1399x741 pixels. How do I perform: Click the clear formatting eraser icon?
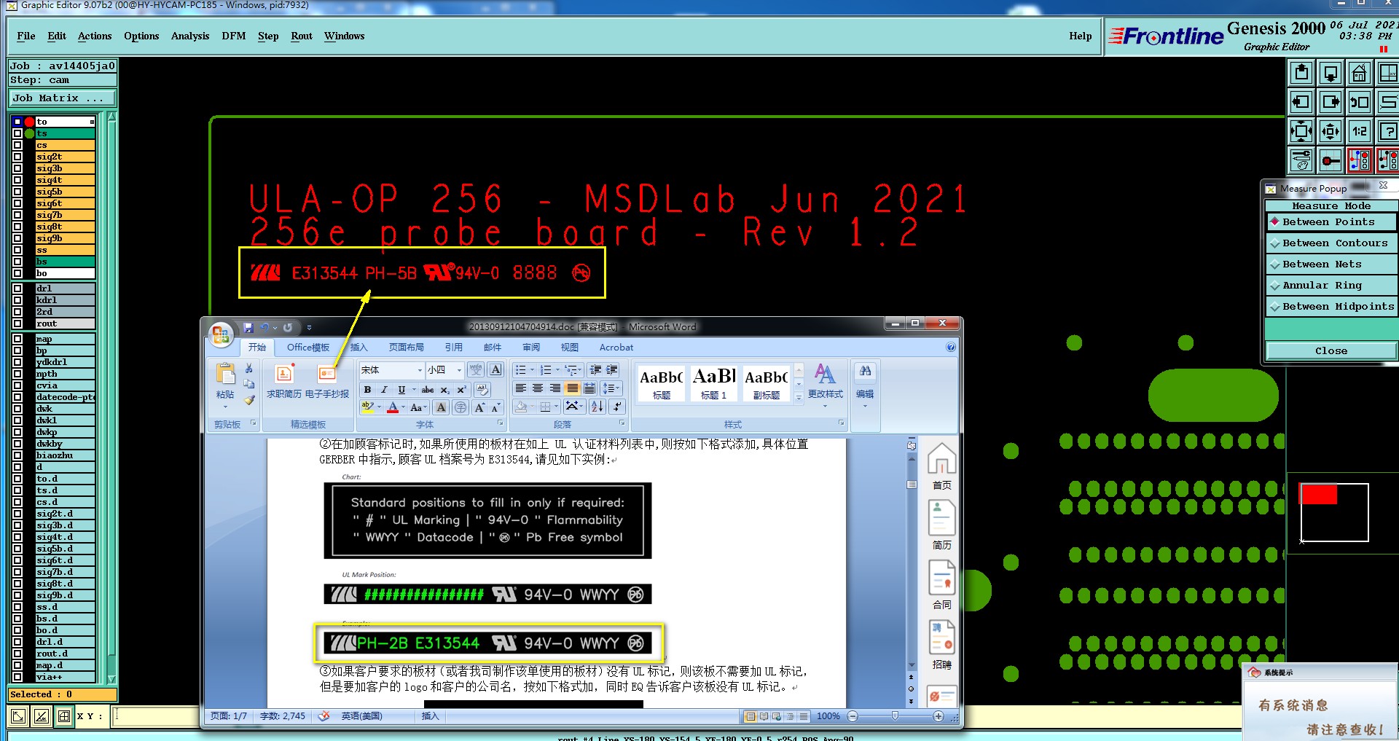pos(482,390)
